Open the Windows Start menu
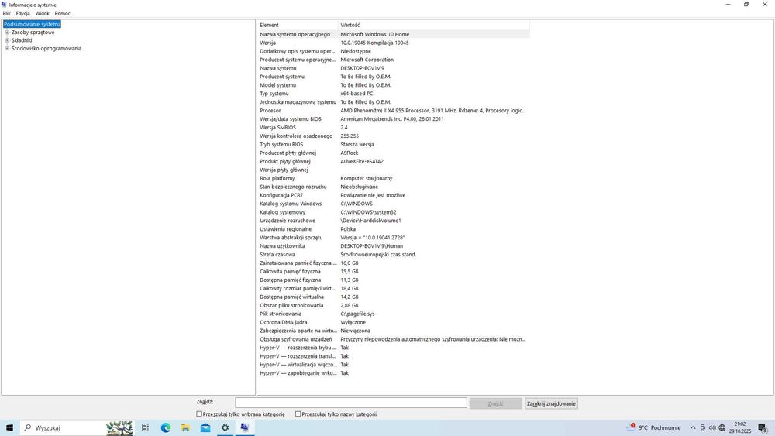This screenshot has width=775, height=436. (9, 427)
